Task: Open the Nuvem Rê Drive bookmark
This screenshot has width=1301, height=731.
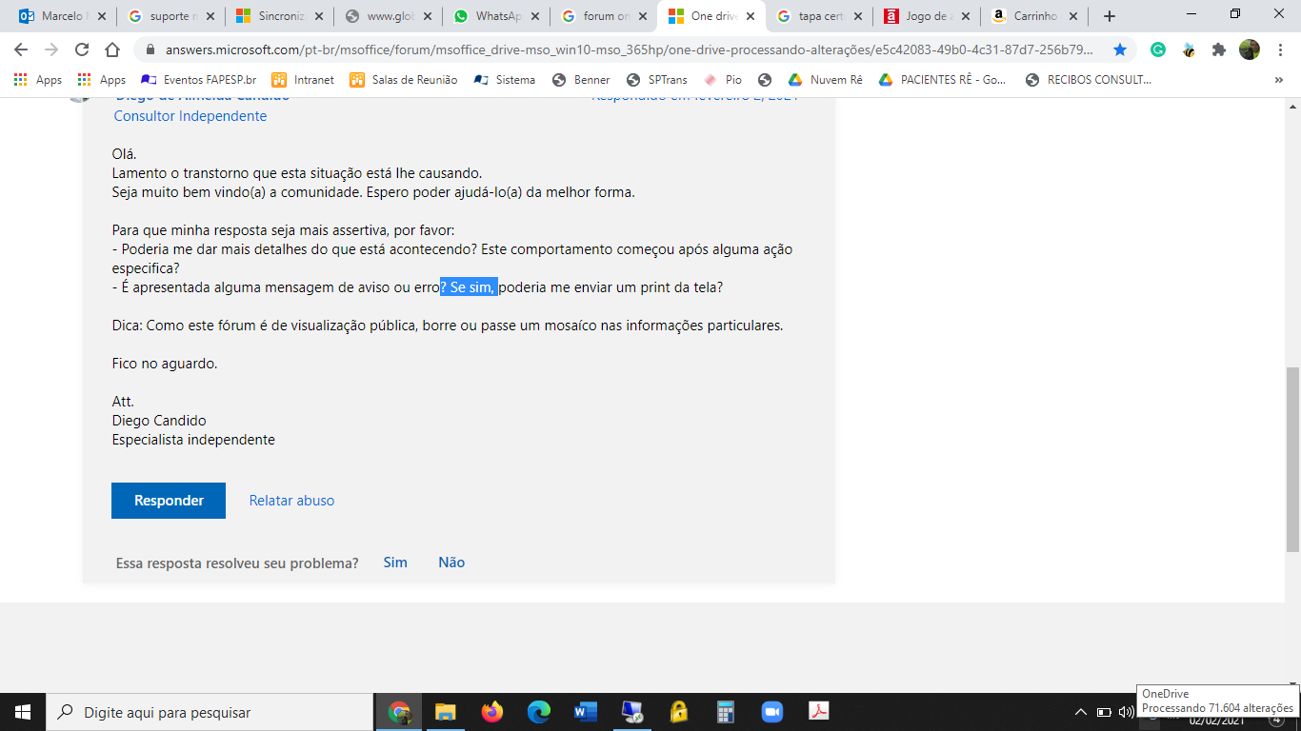Action: click(x=825, y=80)
